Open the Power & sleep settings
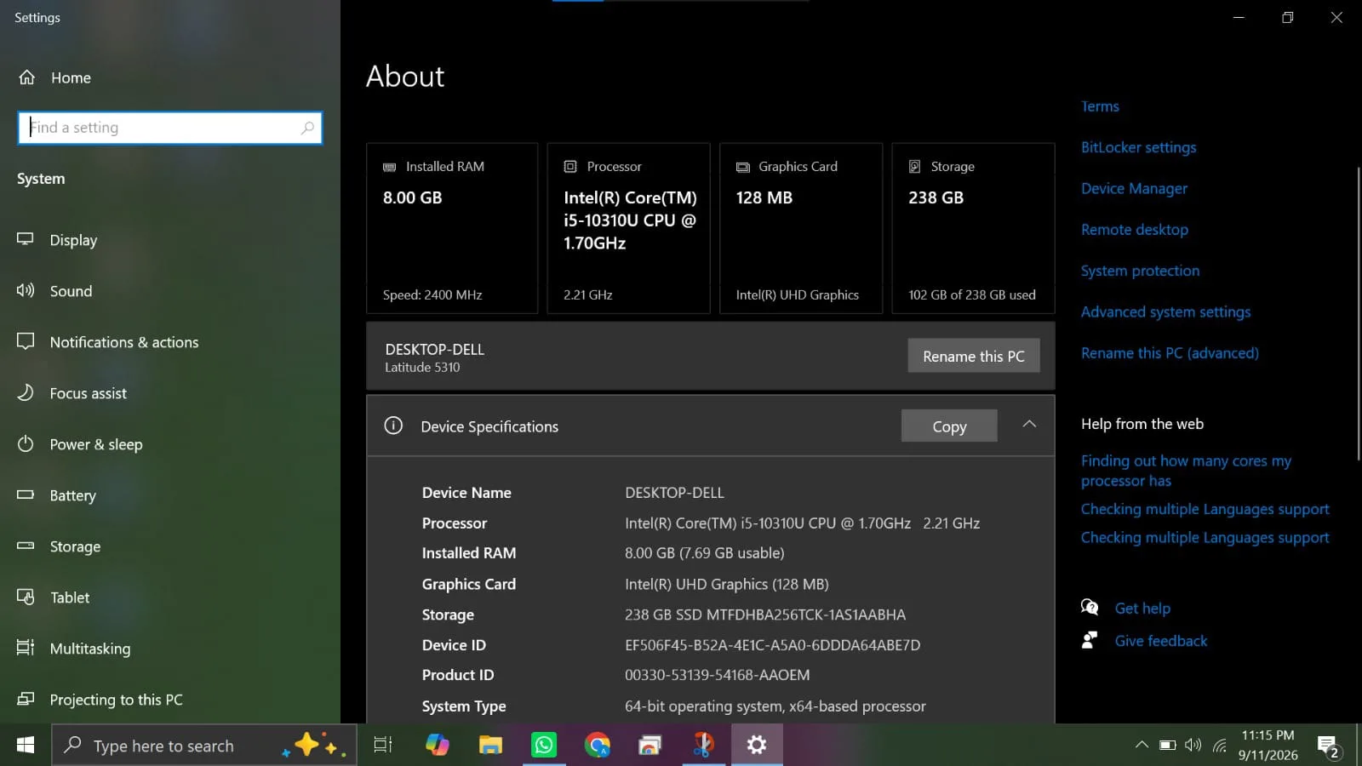The width and height of the screenshot is (1362, 766). (x=95, y=444)
